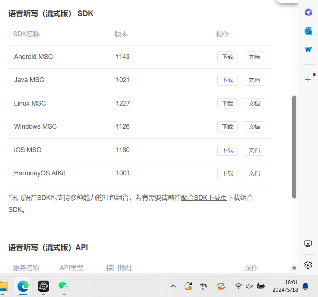Click the page's vertical scrollbar thumb
Image resolution: width=318 pixels, height=297 pixels.
click(x=294, y=147)
